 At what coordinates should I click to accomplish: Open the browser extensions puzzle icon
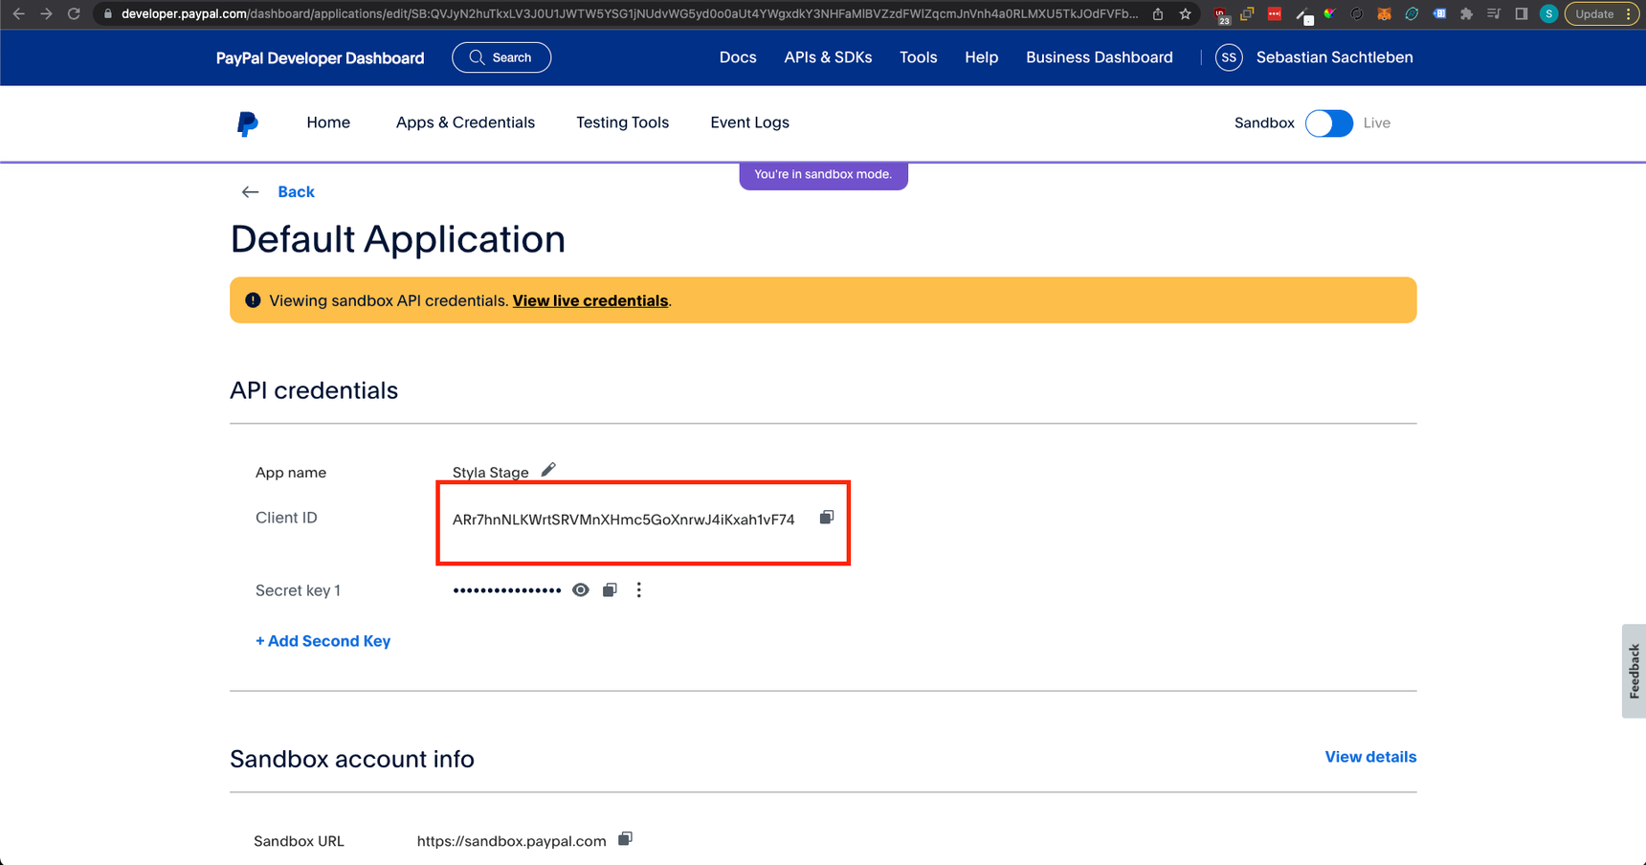click(x=1466, y=14)
